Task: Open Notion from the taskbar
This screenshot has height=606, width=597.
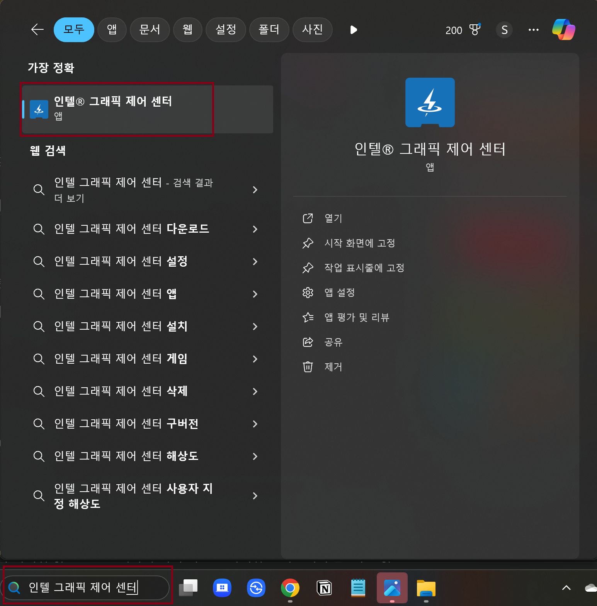Action: [324, 588]
